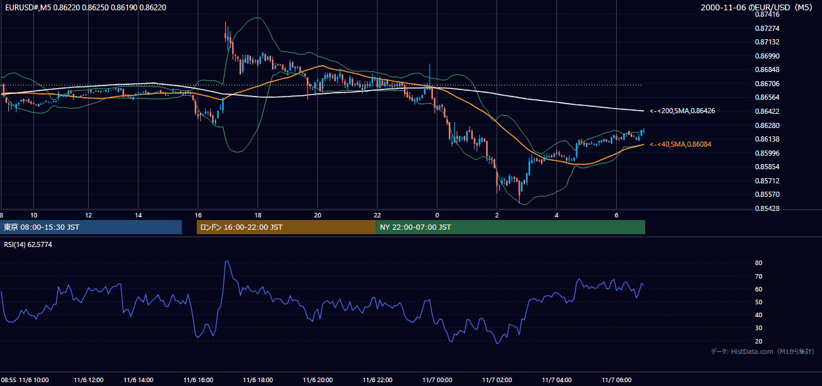Click price level 0.86138 on the axis
Viewport: 822px width, 386px height.
(x=767, y=139)
